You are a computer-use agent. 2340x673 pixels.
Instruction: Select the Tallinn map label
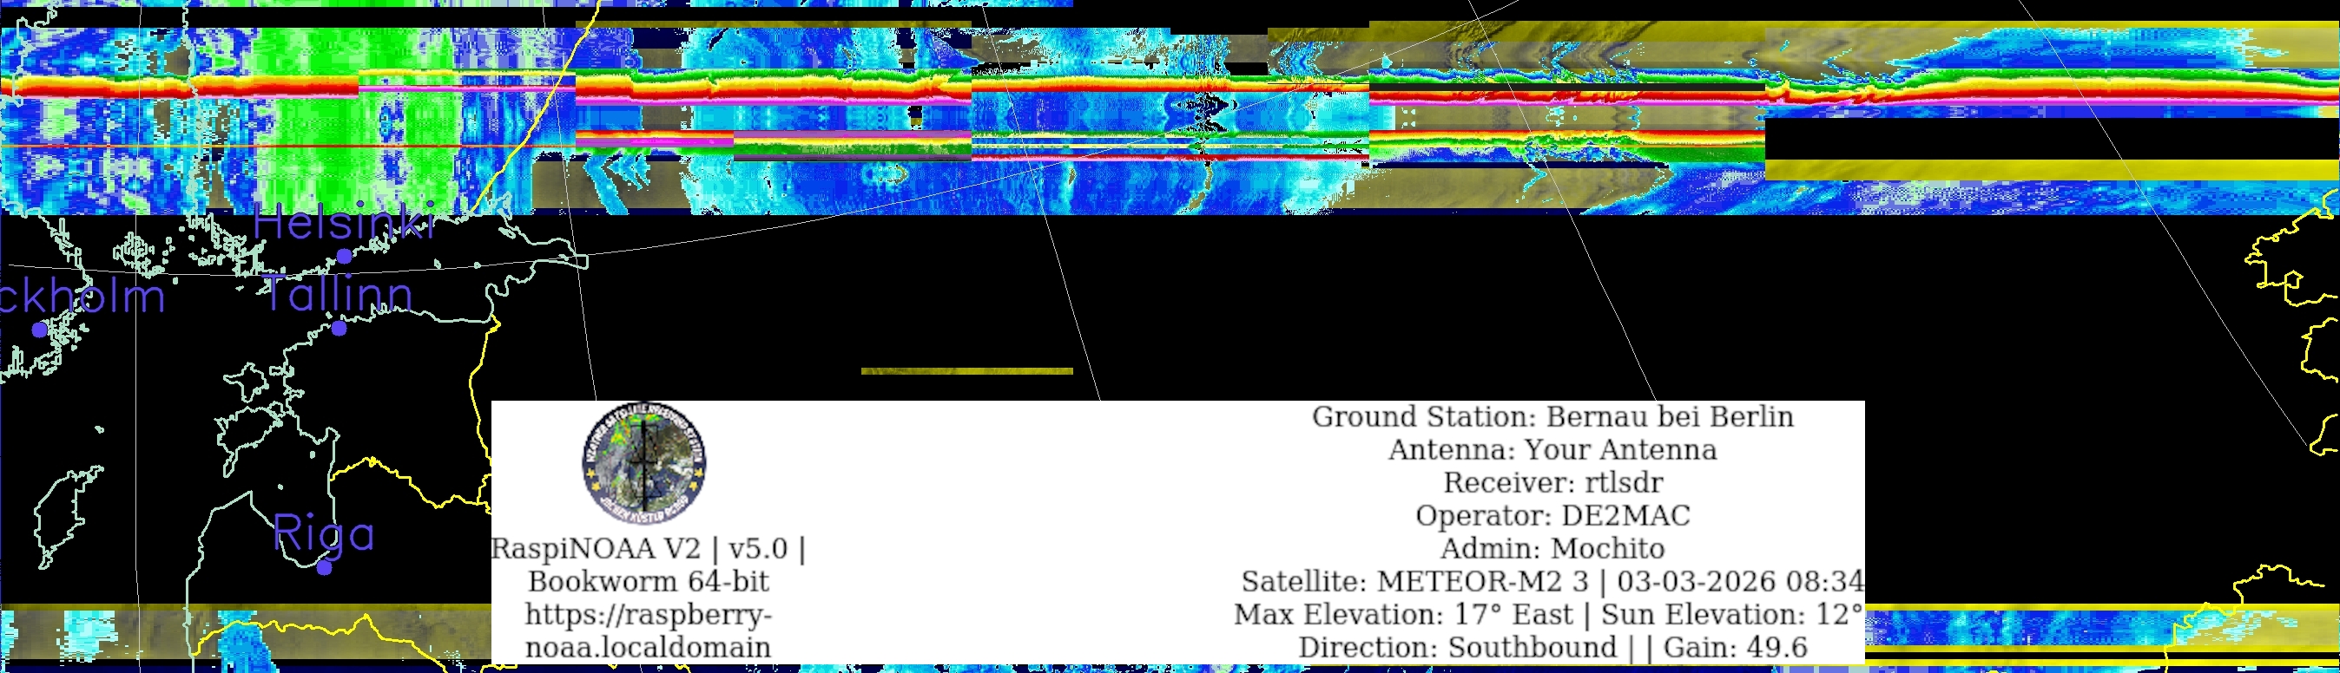(x=338, y=294)
